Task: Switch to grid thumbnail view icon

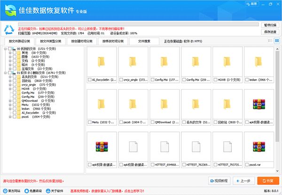Action: coord(277,41)
